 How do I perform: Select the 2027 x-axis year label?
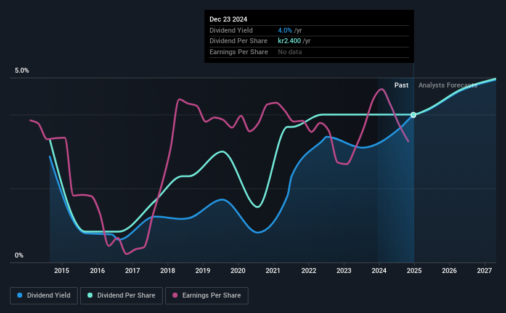pyautogui.click(x=484, y=270)
